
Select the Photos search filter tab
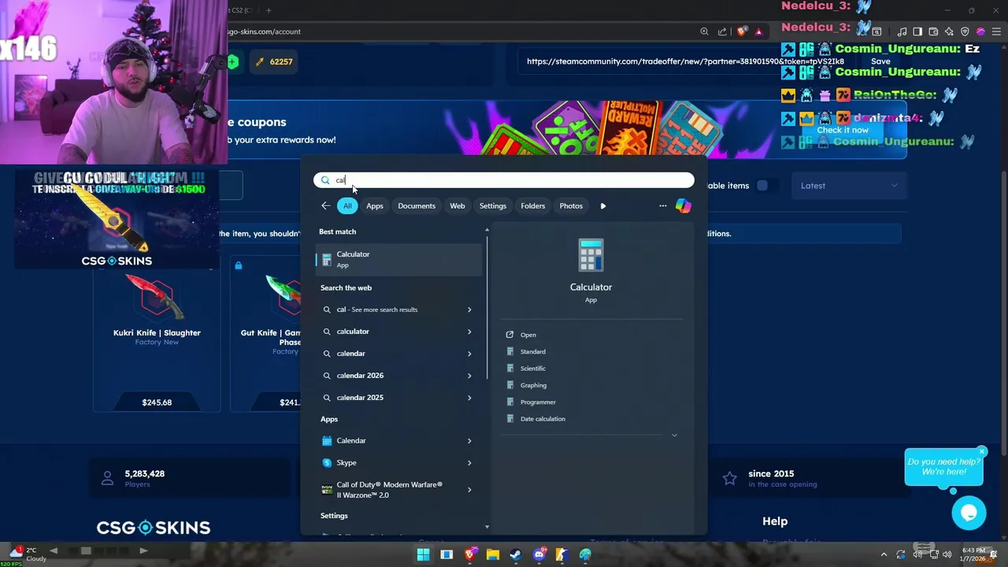pyautogui.click(x=571, y=206)
